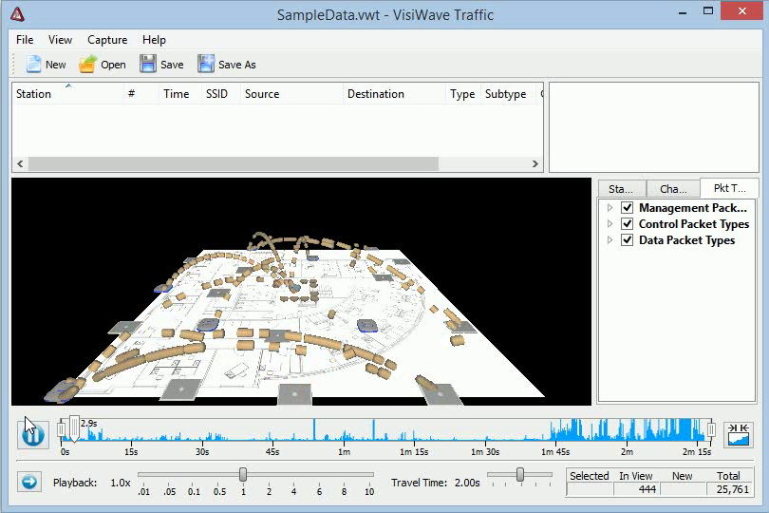Click the Control Packet Types label
The height and width of the screenshot is (513, 769).
pyautogui.click(x=694, y=224)
